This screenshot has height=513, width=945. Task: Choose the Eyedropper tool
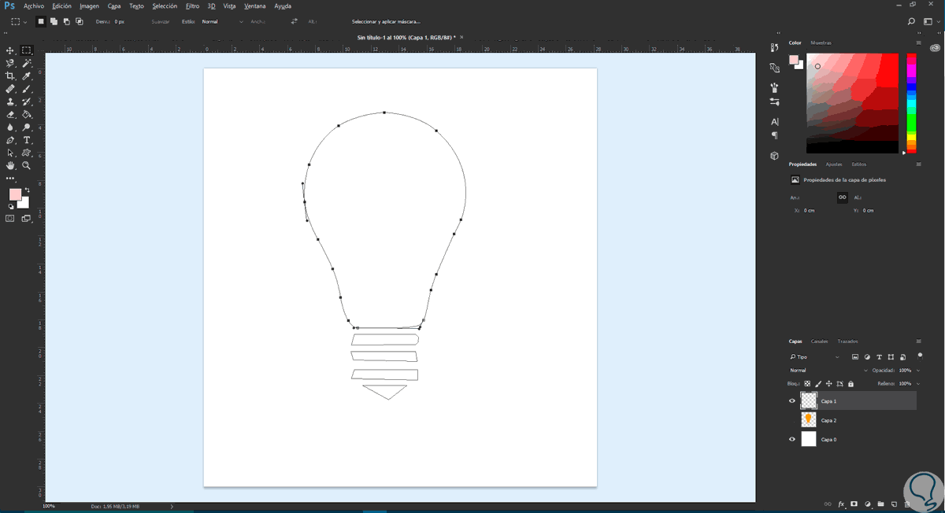click(x=27, y=76)
